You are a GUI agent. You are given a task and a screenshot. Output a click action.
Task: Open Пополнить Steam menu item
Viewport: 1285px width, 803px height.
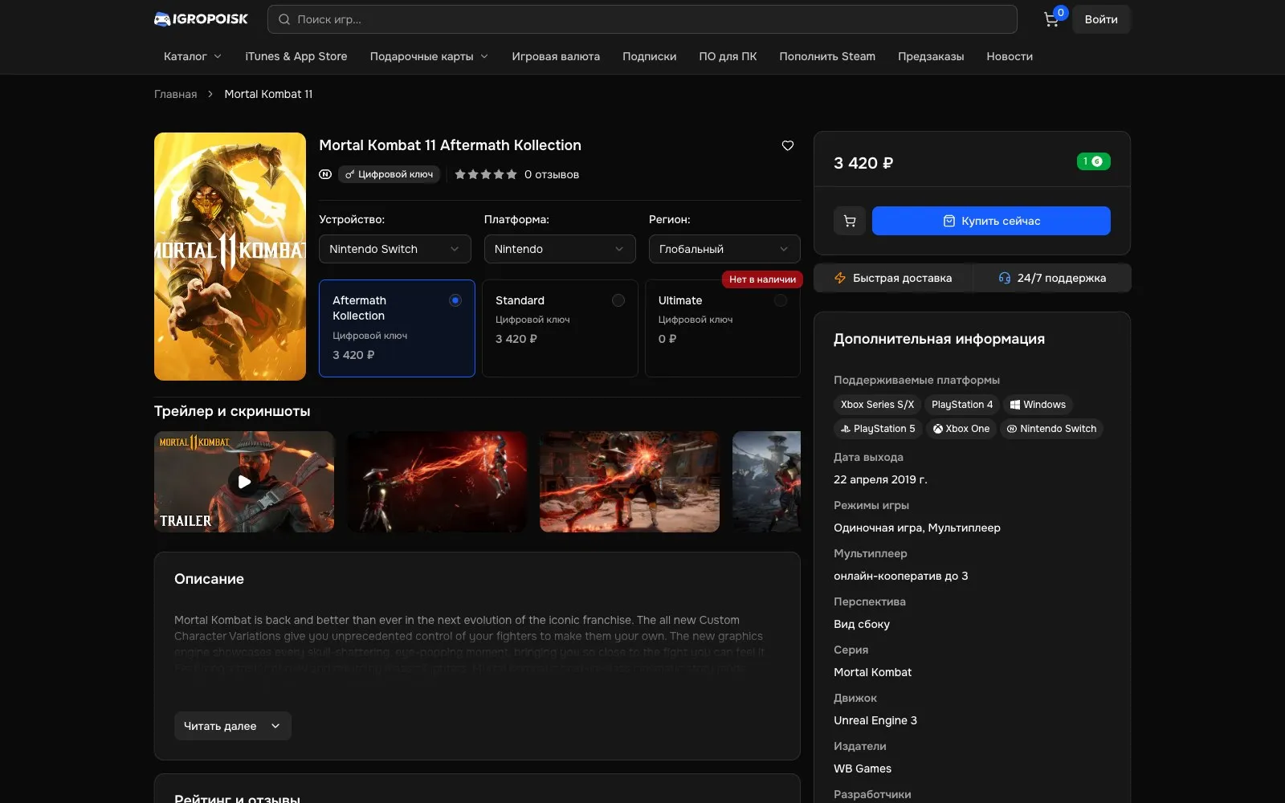[x=827, y=56]
